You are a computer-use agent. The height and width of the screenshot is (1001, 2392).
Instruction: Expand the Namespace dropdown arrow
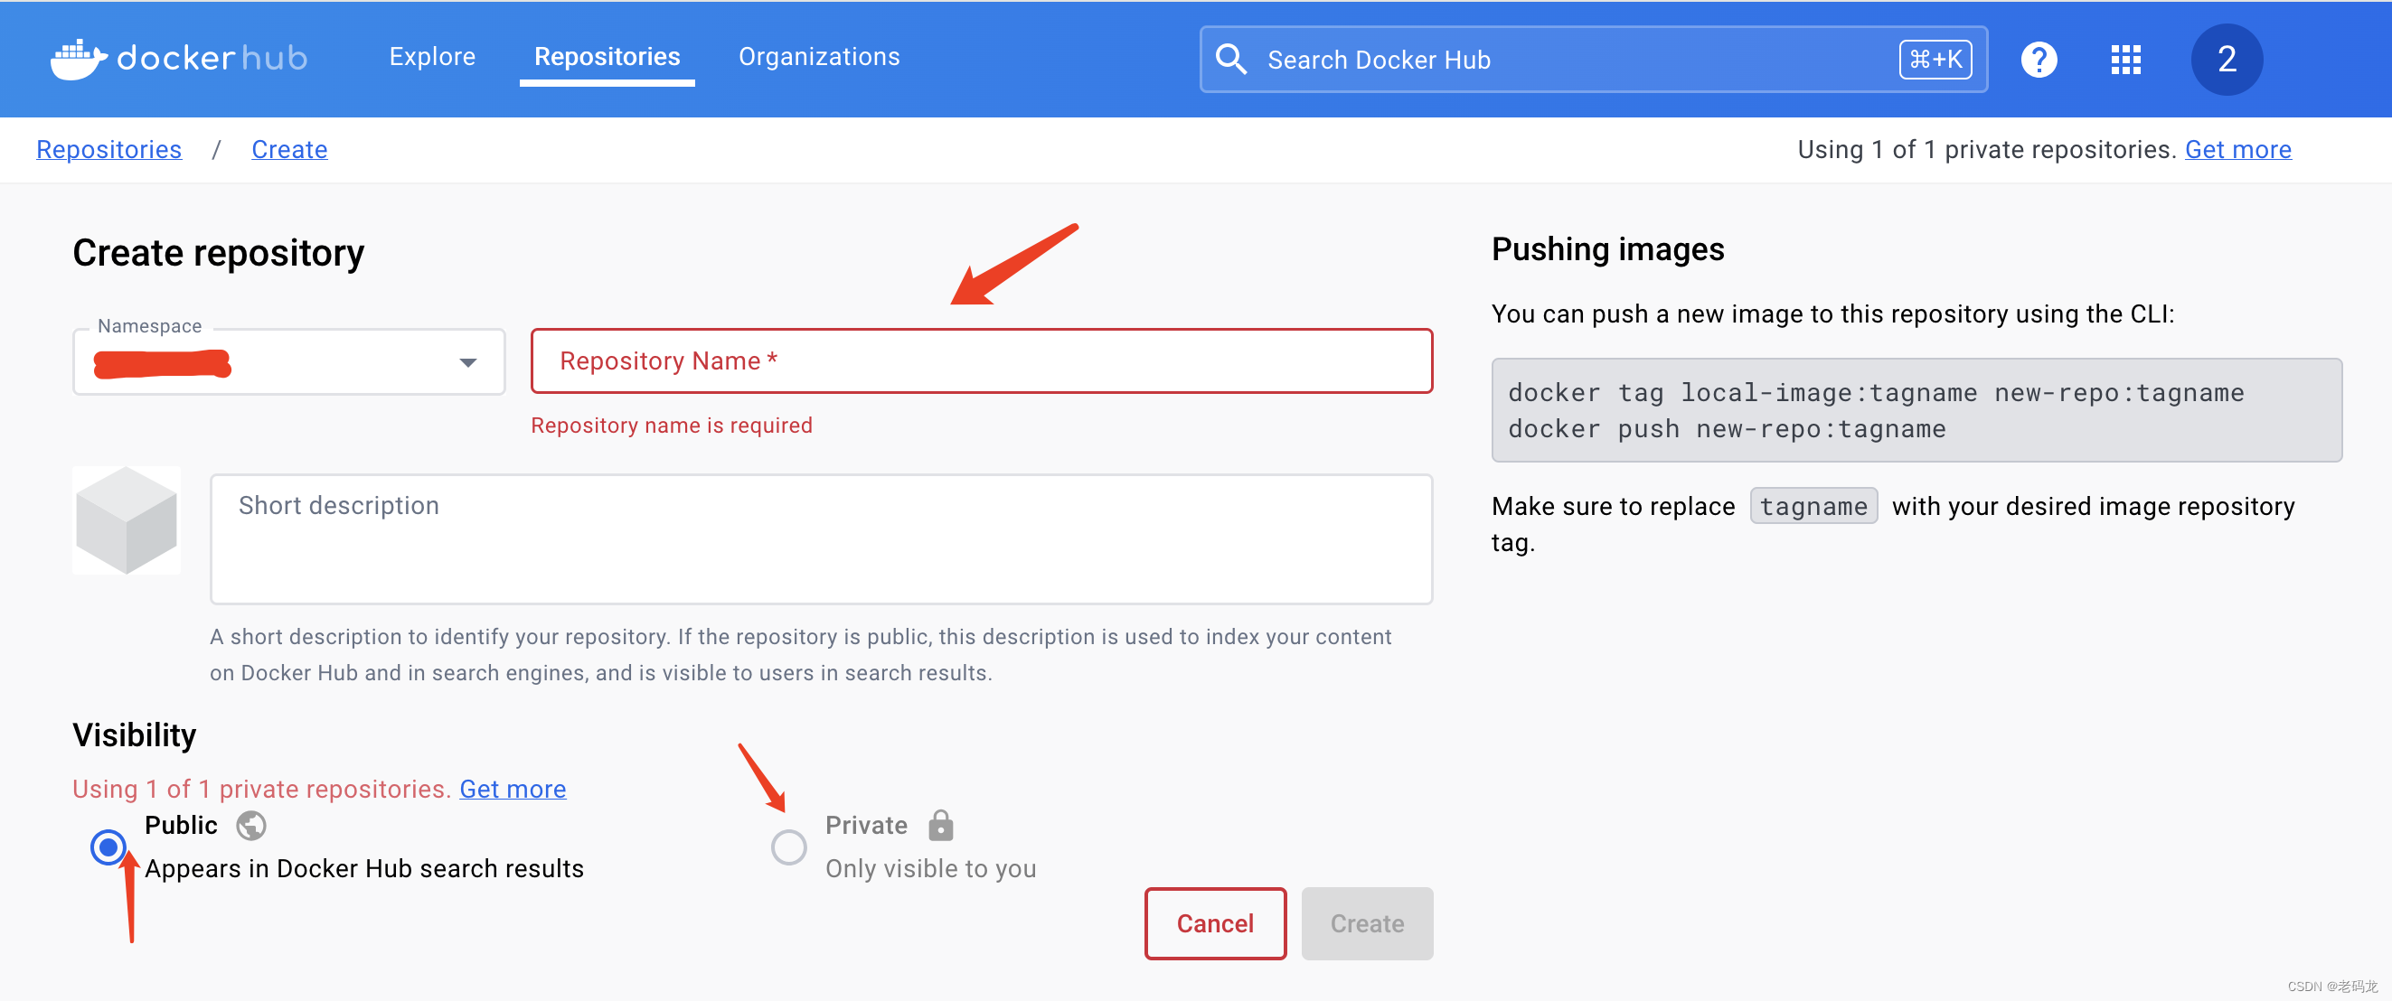[468, 361]
